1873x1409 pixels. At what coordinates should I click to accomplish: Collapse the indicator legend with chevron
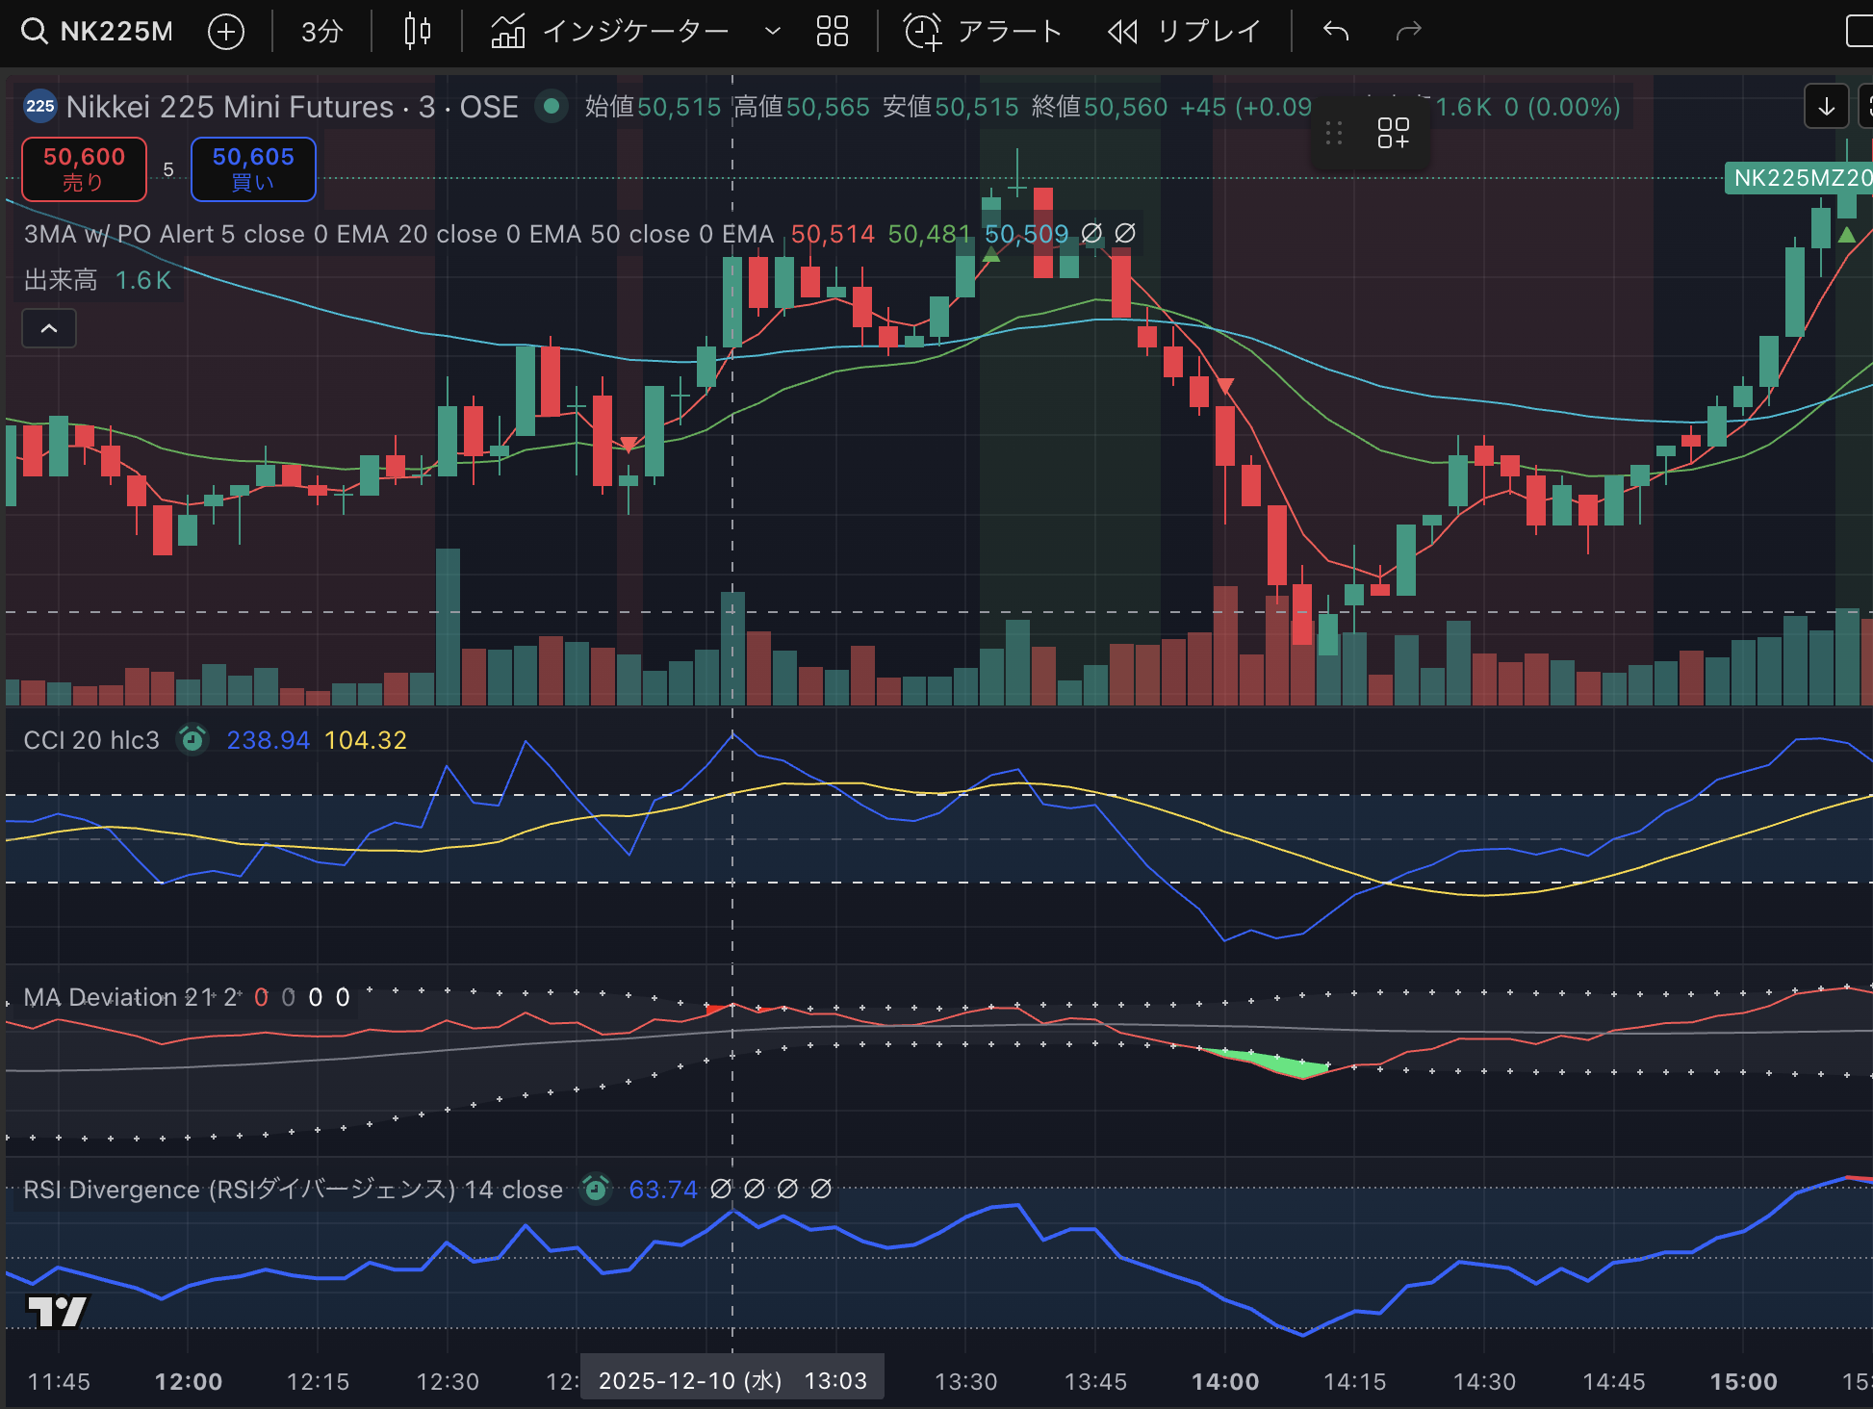(49, 328)
